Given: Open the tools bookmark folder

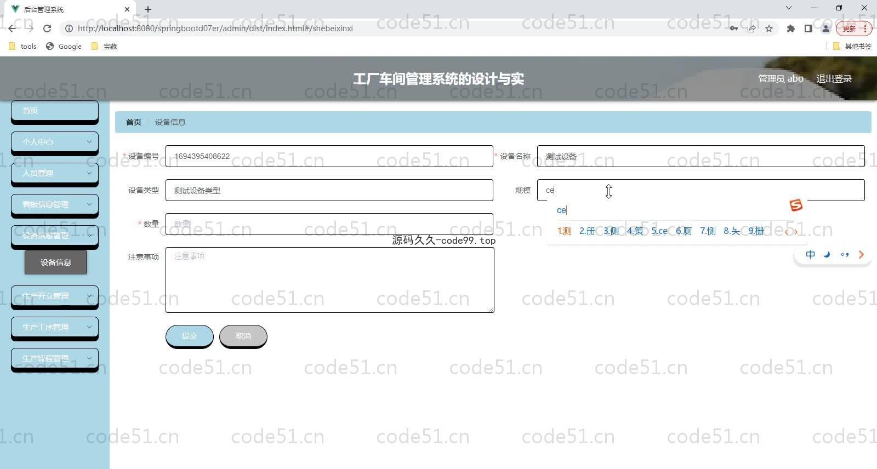Looking at the screenshot, I should [x=23, y=47].
